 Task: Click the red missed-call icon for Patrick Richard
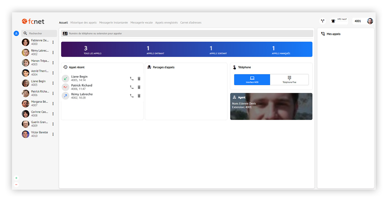[65, 87]
